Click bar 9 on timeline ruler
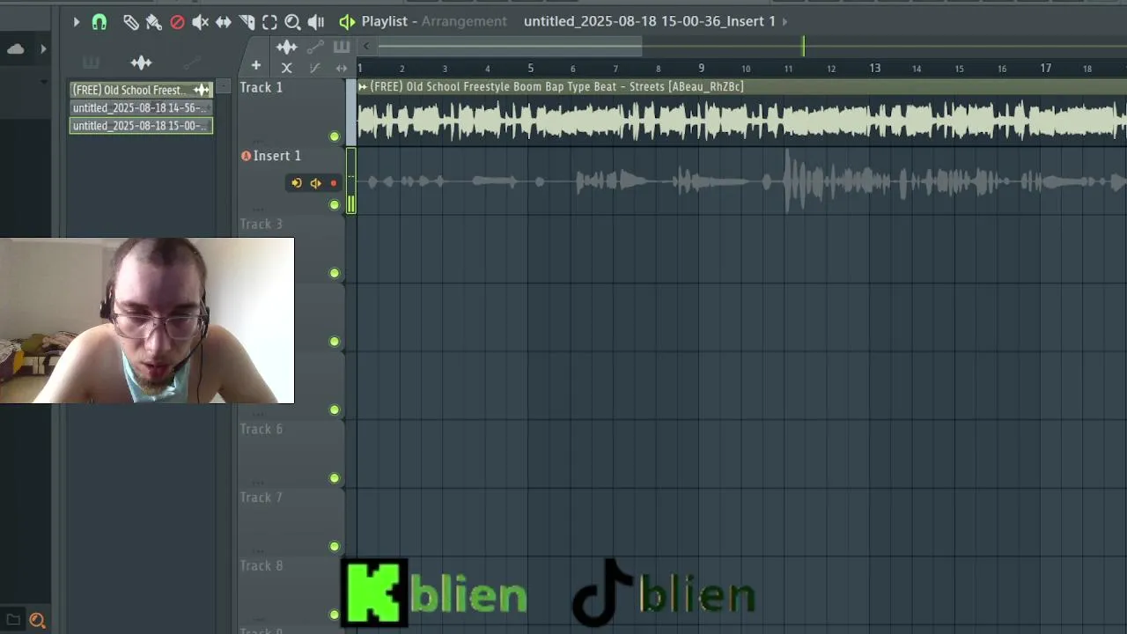Image resolution: width=1127 pixels, height=634 pixels. 701,68
